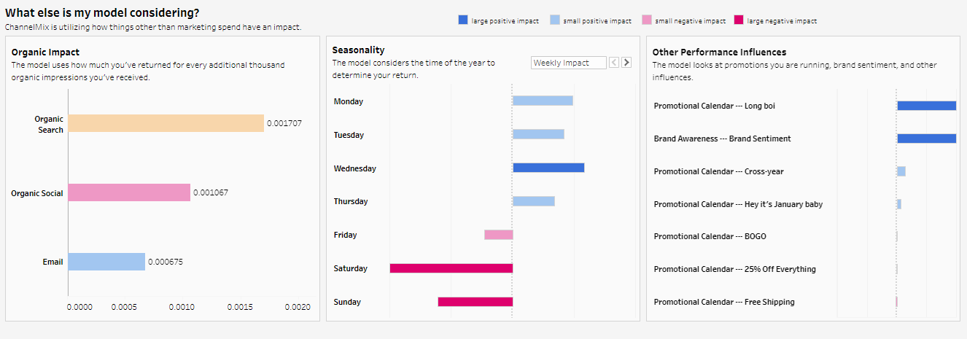The height and width of the screenshot is (339, 967).
Task: Click the Tuesday row label
Action: point(349,135)
